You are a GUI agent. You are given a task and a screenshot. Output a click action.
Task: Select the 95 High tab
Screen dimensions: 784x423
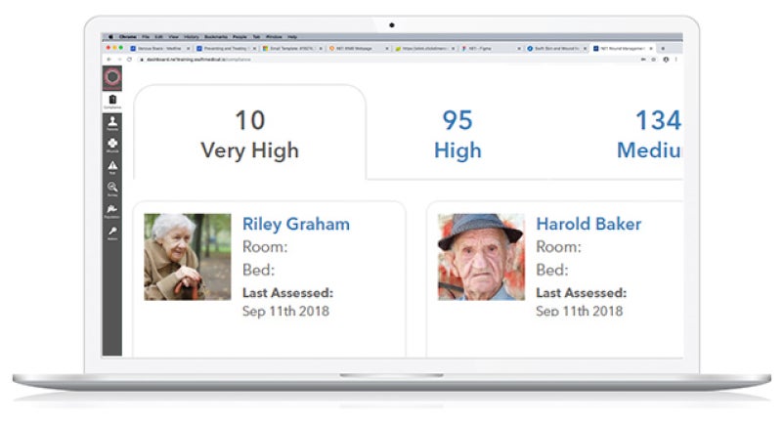tap(457, 135)
